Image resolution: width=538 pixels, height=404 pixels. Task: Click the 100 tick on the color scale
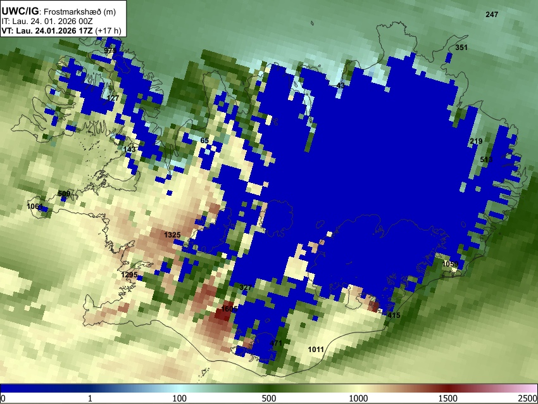click(180, 398)
